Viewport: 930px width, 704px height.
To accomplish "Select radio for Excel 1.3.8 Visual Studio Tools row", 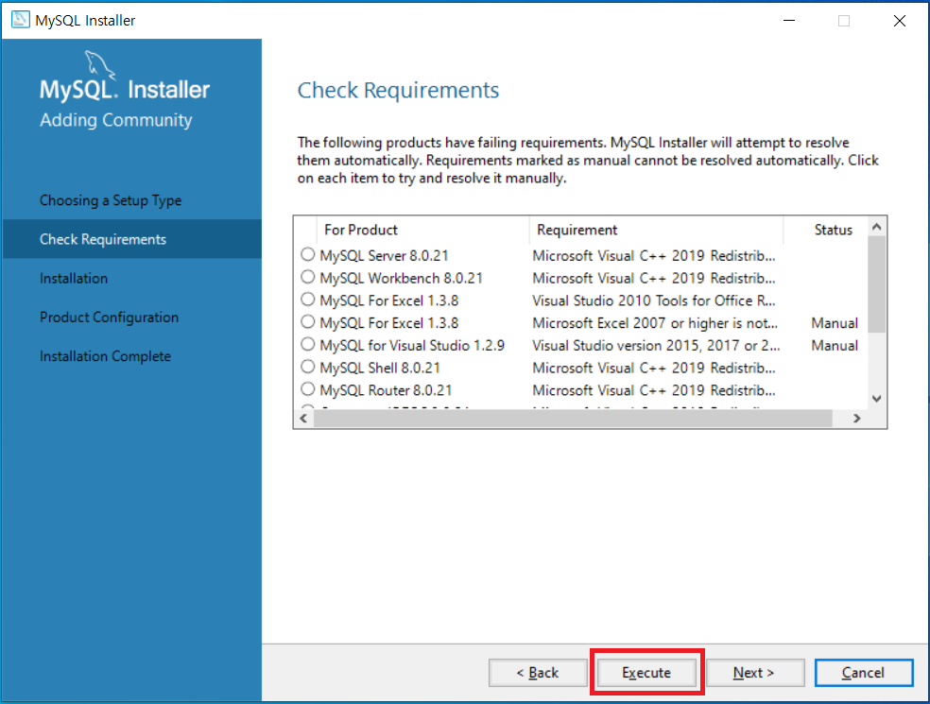I will click(307, 300).
